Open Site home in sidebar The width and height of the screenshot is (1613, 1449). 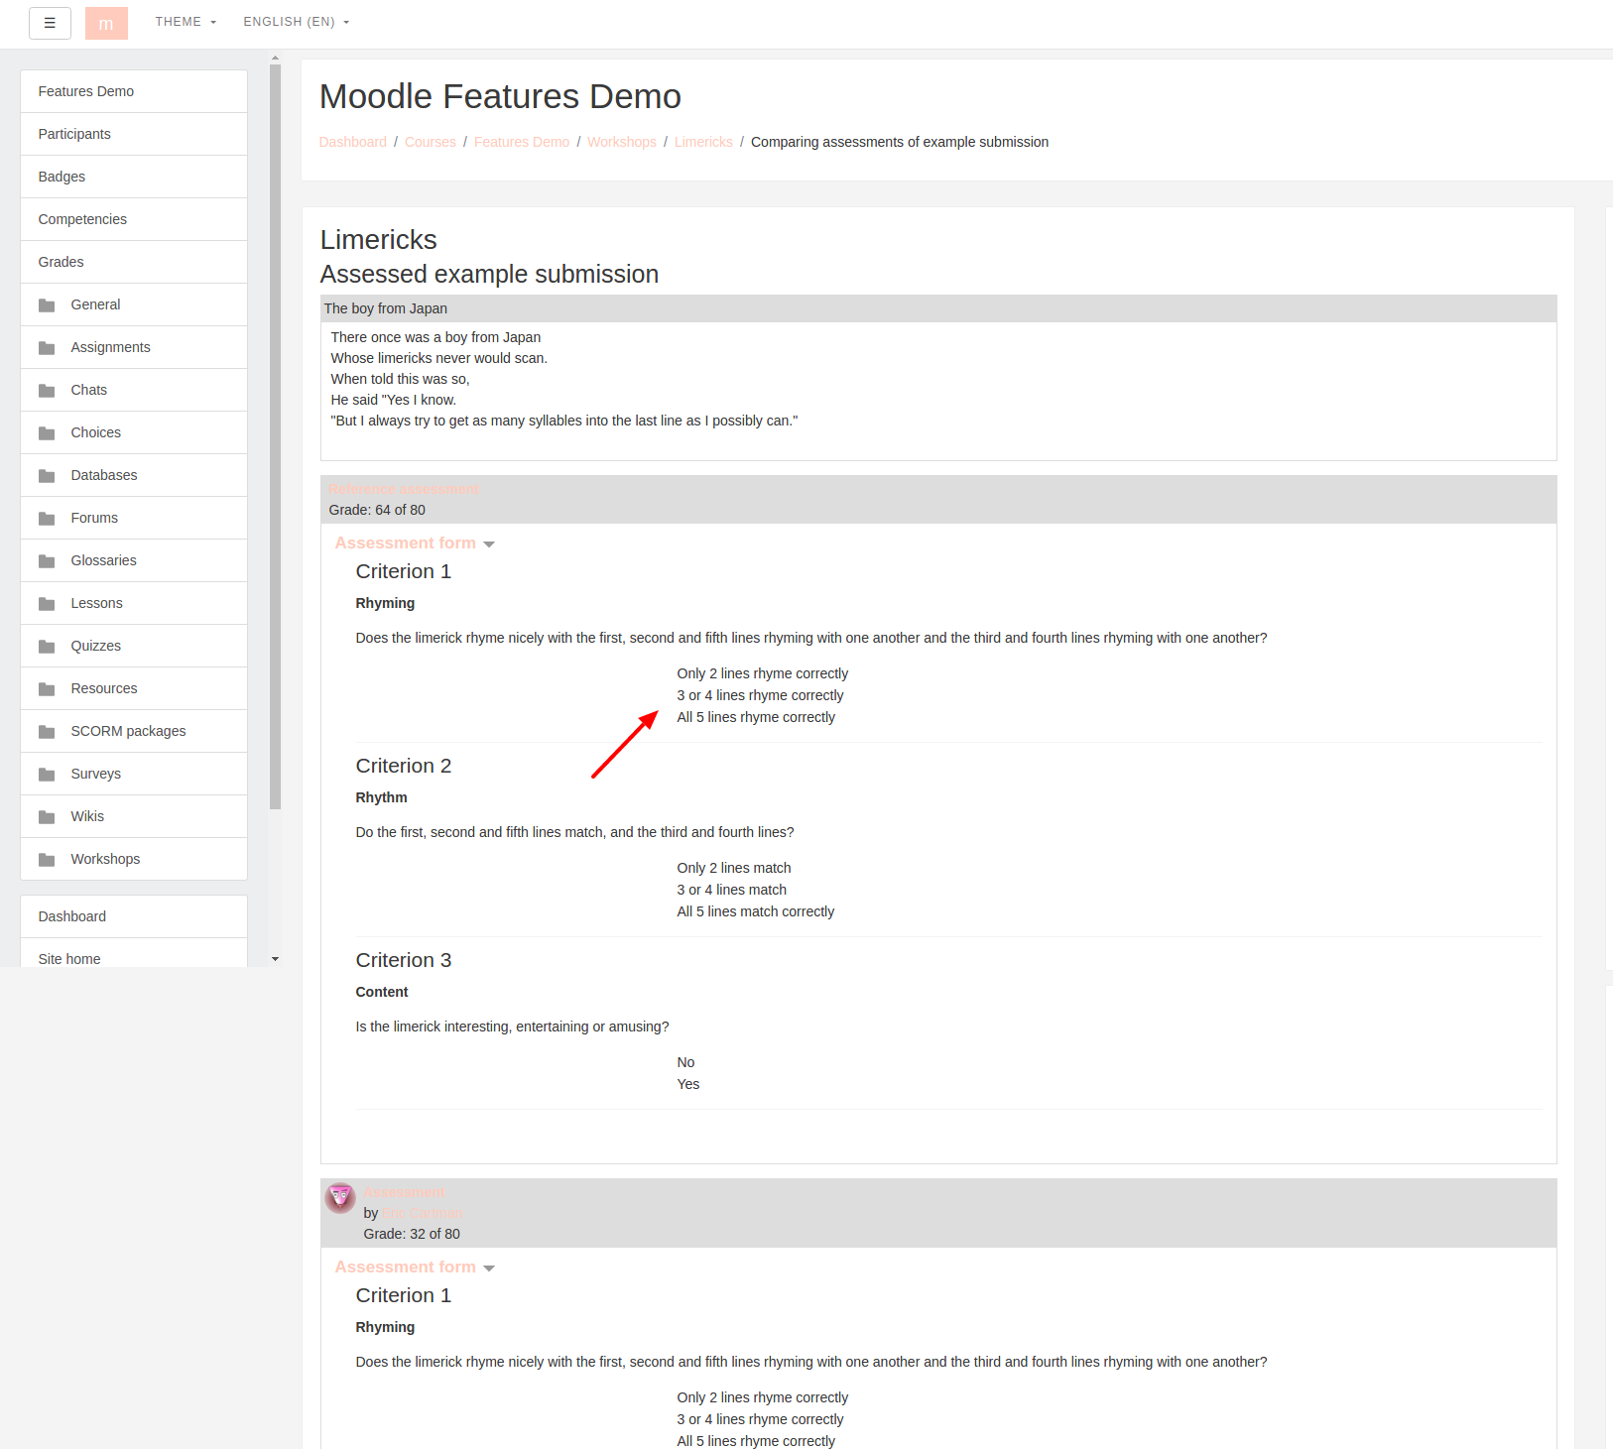[x=134, y=954]
